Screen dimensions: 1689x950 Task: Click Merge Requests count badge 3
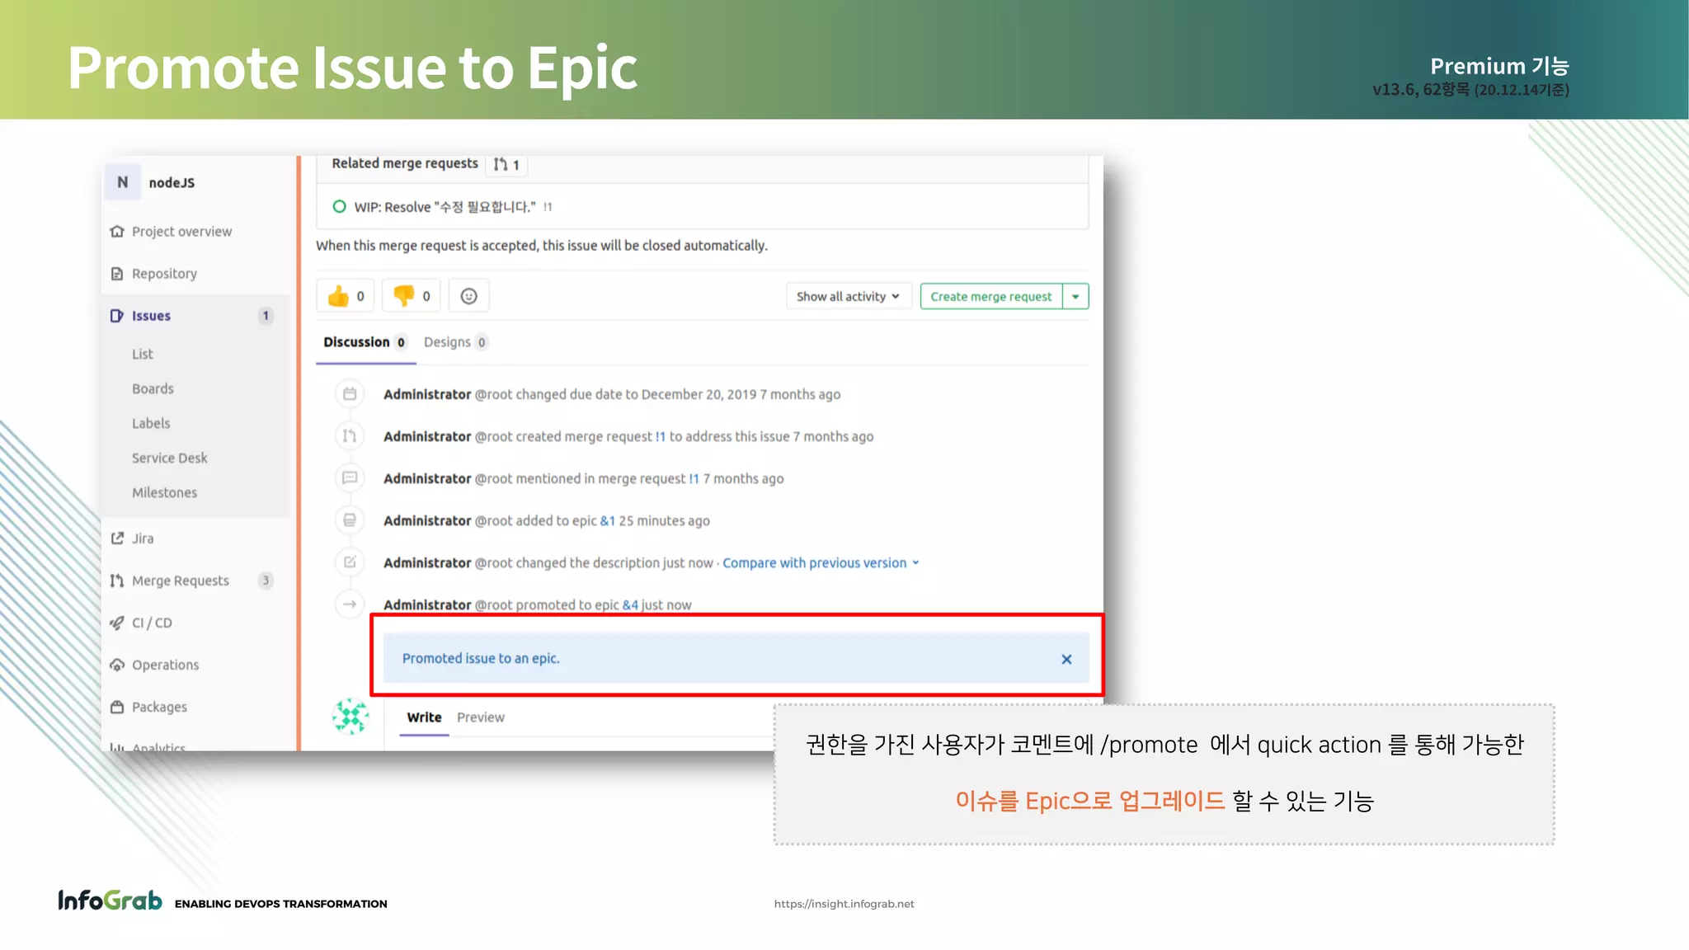tap(266, 581)
